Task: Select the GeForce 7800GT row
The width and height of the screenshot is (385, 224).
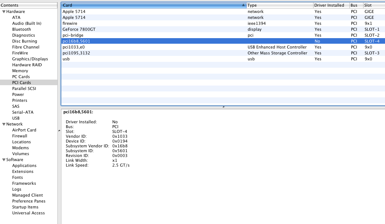Action: point(223,29)
